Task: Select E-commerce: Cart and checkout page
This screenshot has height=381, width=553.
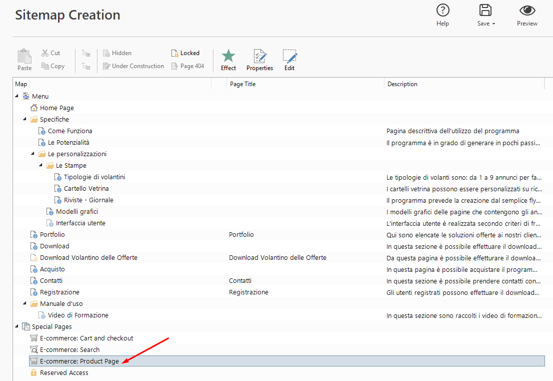Action: (x=86, y=338)
